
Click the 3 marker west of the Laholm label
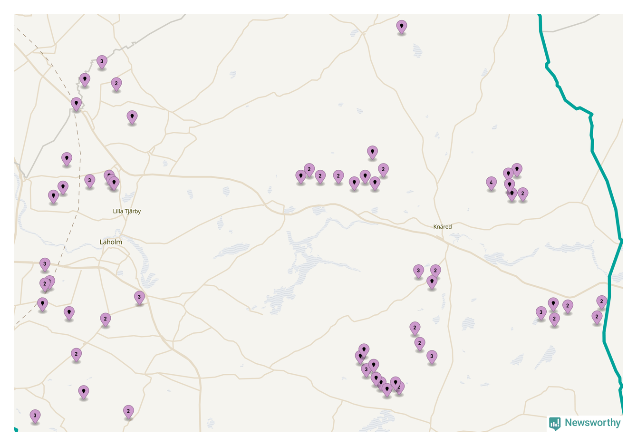(45, 264)
